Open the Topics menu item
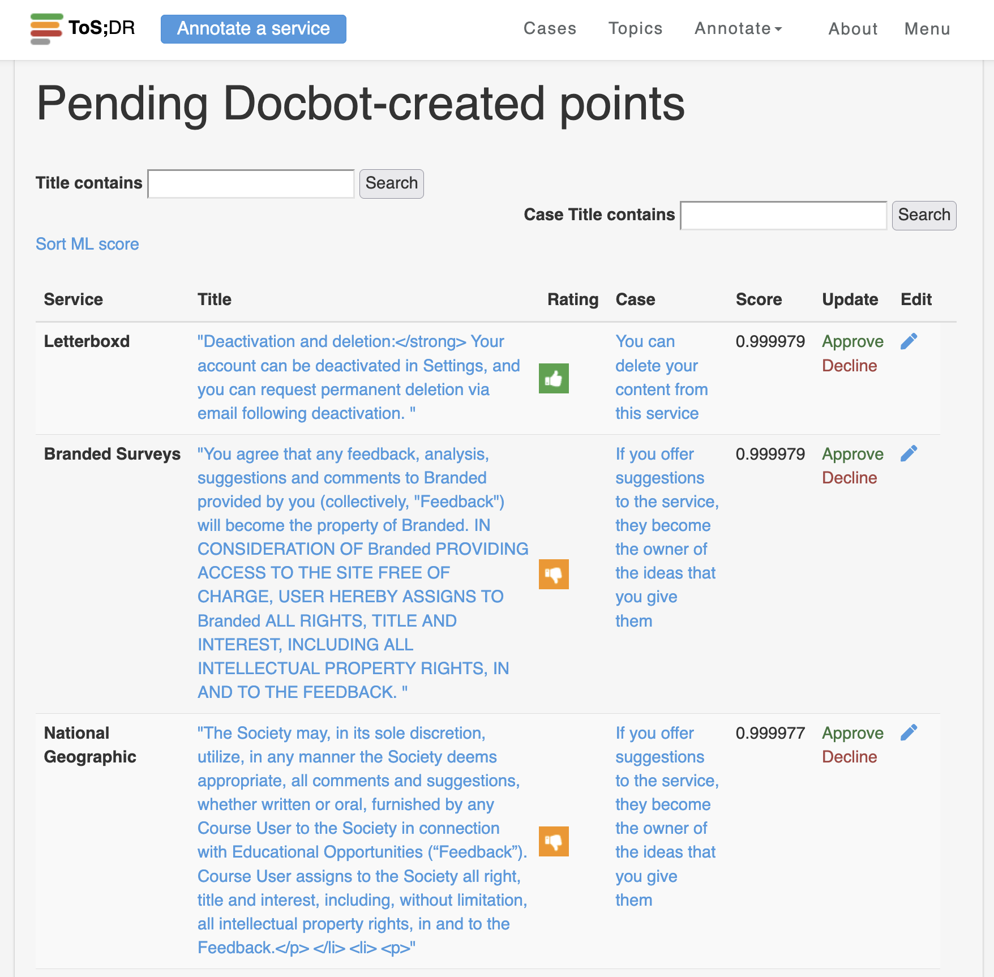 [x=635, y=28]
